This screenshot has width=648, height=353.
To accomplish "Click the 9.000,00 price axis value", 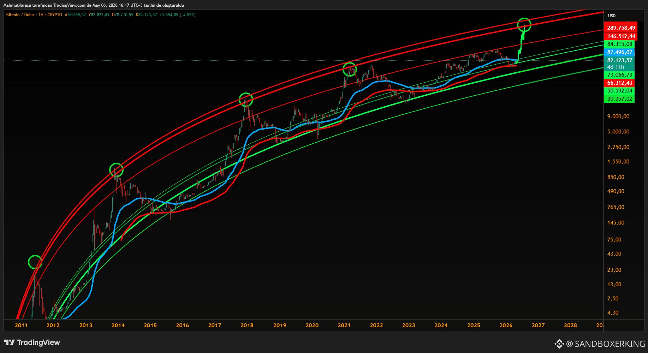I will point(618,116).
